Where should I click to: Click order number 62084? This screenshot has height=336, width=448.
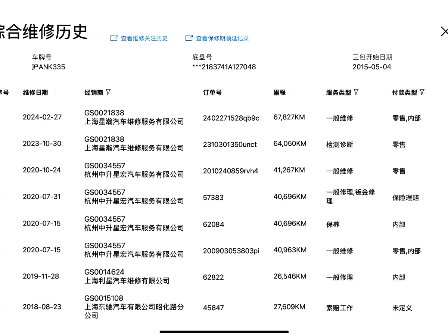click(214, 224)
